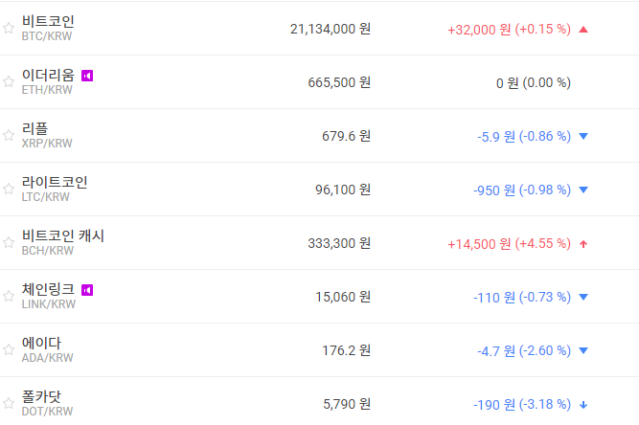639x425 pixels.
Task: Mark Chainlink as favorite with star
Action: (x=9, y=297)
